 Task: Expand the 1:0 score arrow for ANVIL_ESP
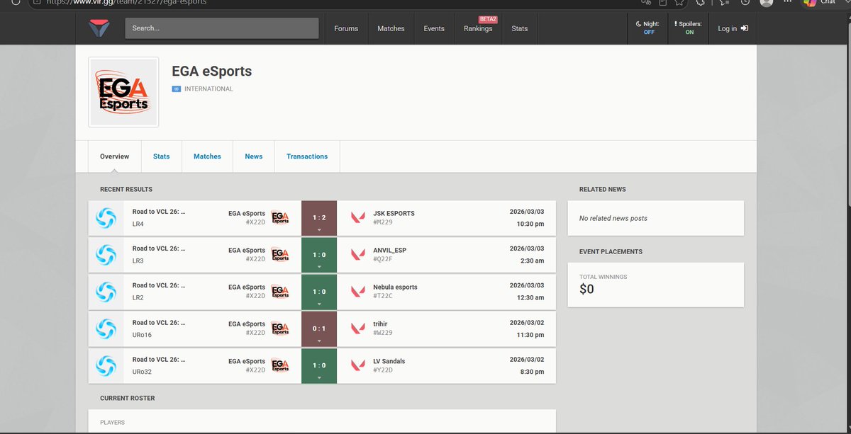point(319,266)
